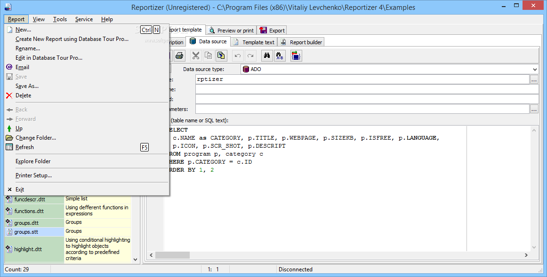Click the conditional highlighting description cell
Image resolution: width=547 pixels, height=277 pixels.
[x=98, y=249]
